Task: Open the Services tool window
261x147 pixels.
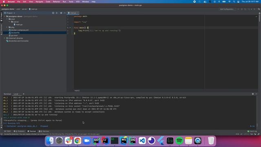Action: point(44,131)
